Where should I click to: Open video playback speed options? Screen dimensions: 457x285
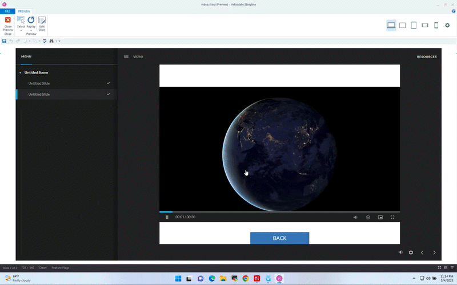(368, 217)
